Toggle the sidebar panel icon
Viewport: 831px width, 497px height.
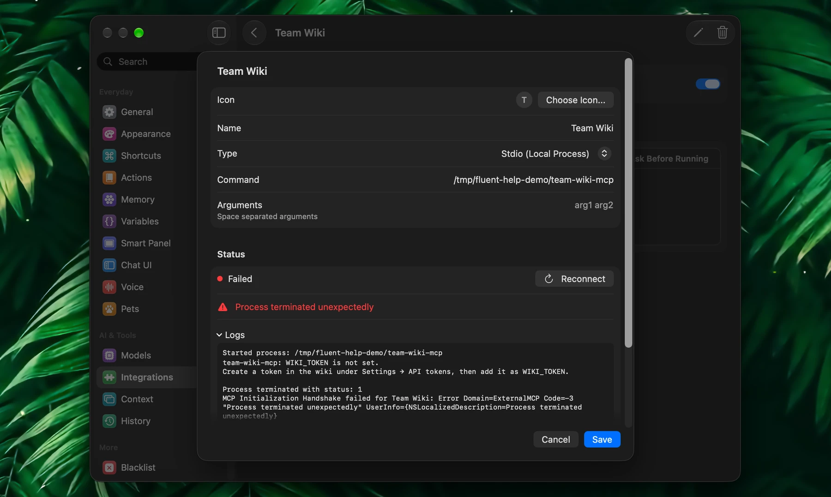[219, 33]
